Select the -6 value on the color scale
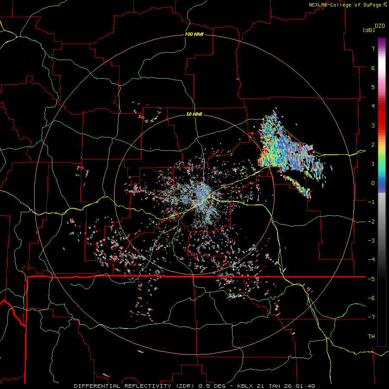This screenshot has height=389, width=389. pos(371,298)
